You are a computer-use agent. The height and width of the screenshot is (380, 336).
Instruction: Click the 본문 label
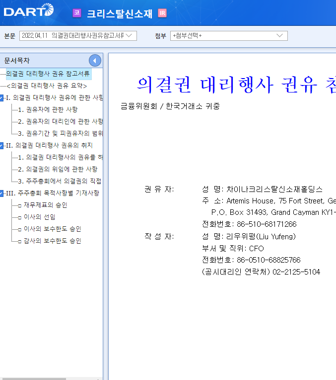coord(10,36)
